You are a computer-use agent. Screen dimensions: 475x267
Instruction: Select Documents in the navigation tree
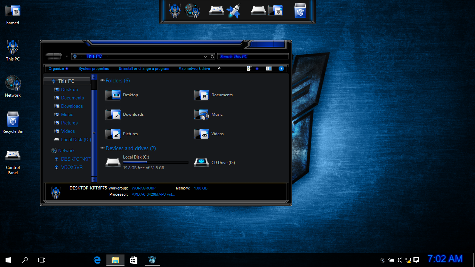pyautogui.click(x=72, y=98)
